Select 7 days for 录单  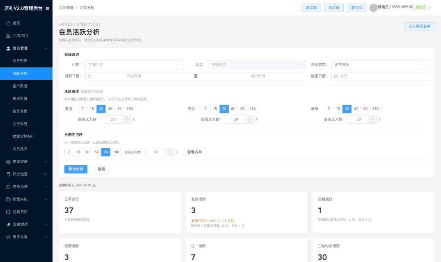(329, 109)
